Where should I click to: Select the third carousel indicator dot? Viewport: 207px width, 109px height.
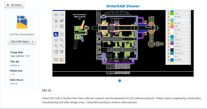(x=126, y=81)
